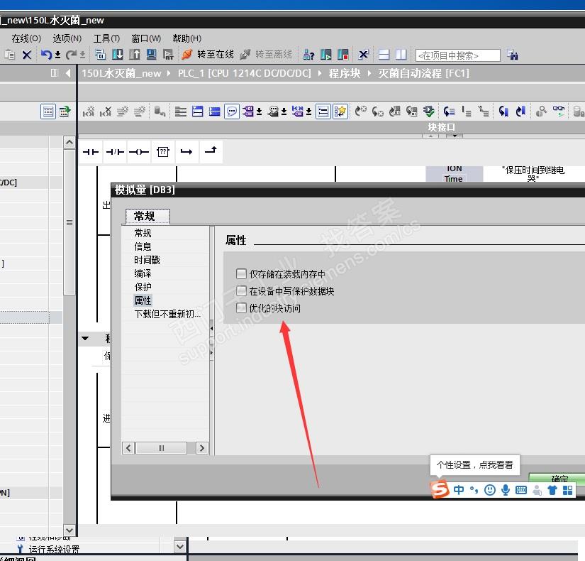Click 转至在线 Go online button
This screenshot has height=561, width=585.
[208, 55]
